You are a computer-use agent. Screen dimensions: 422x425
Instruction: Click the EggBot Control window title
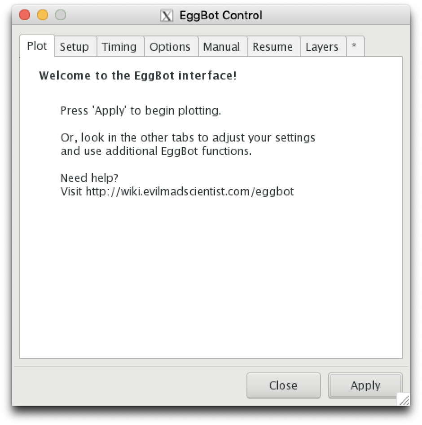click(221, 15)
